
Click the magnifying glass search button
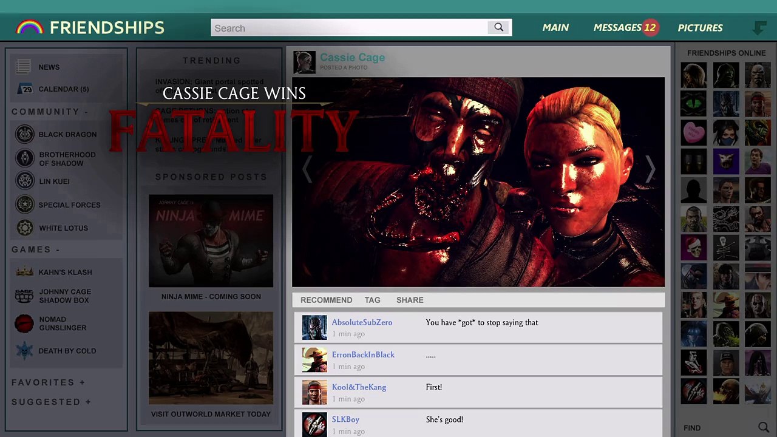499,27
